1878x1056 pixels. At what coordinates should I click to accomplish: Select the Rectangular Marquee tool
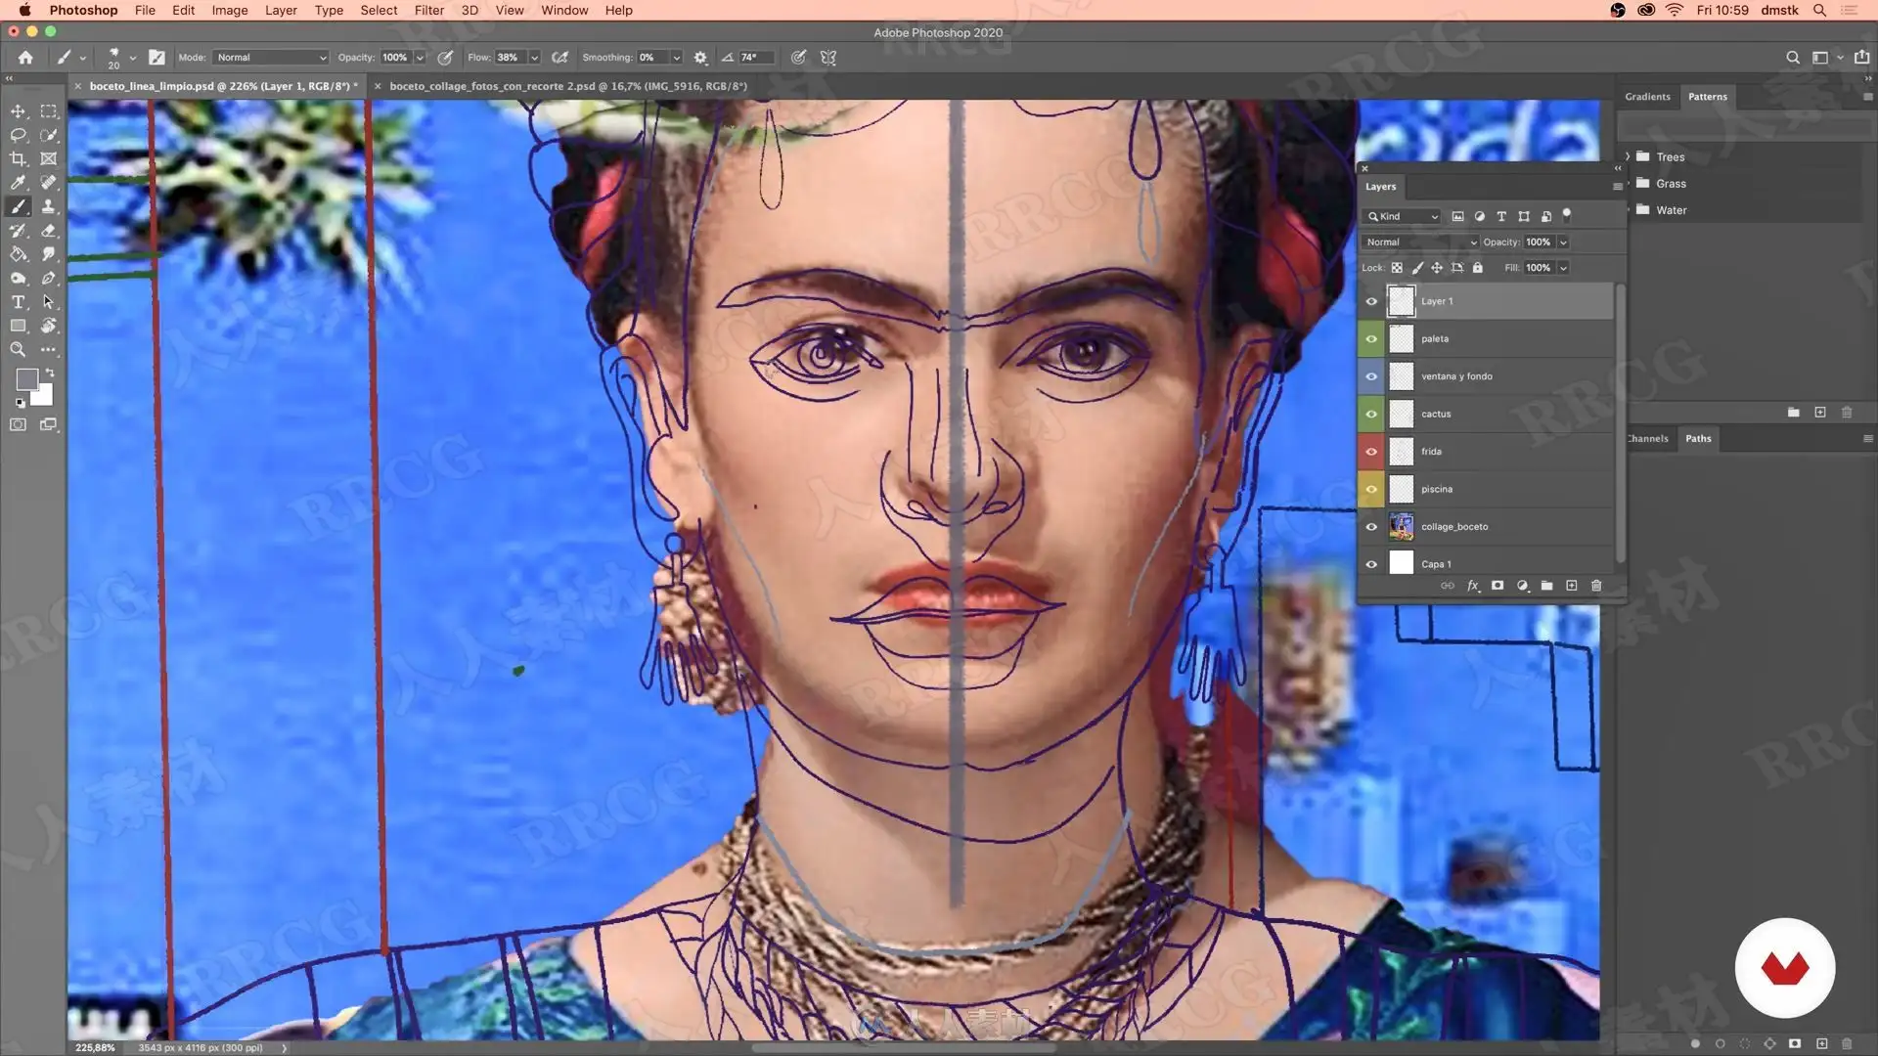point(48,111)
